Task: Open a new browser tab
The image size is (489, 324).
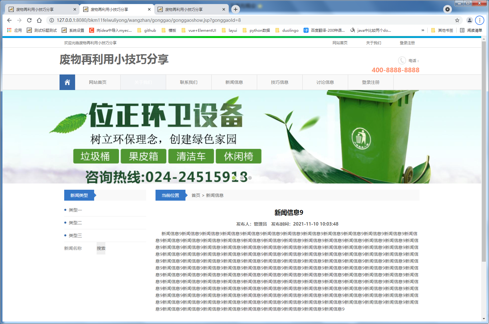Action: pos(236,9)
